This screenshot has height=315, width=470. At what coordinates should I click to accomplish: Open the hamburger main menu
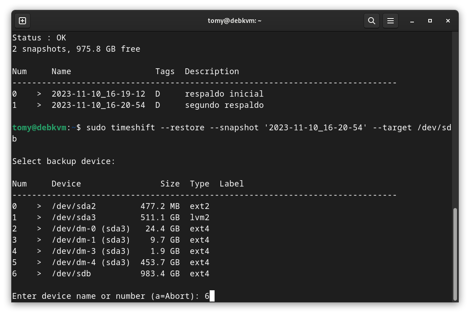point(391,21)
